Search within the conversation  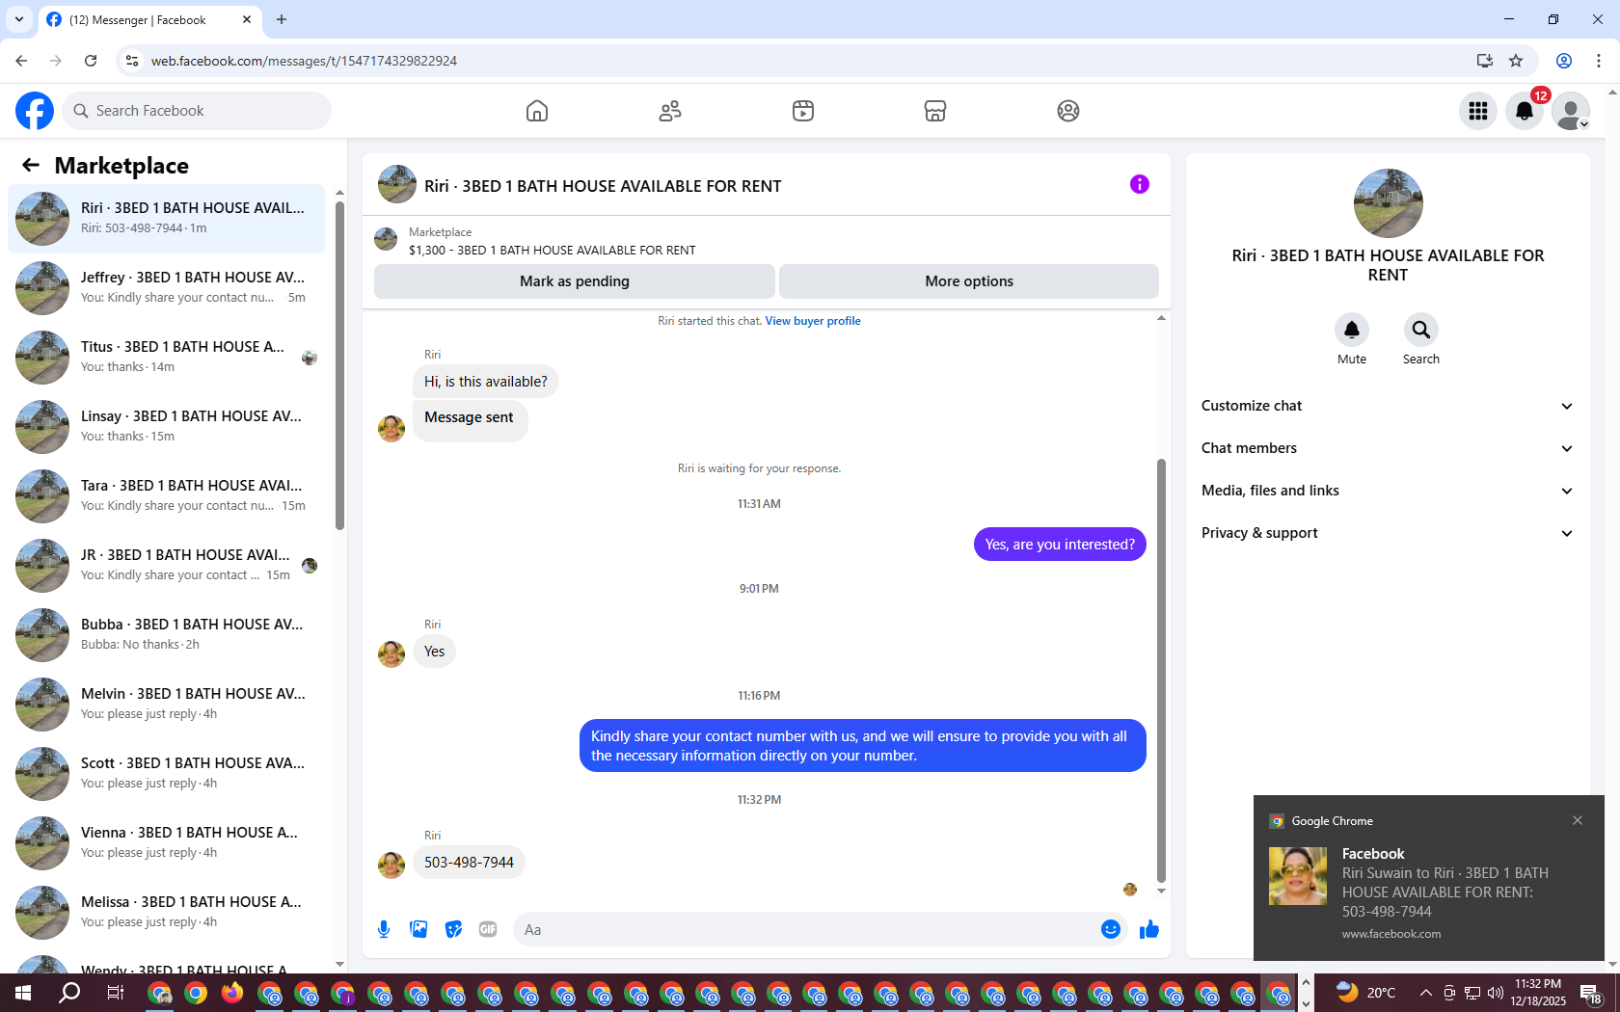tap(1421, 330)
